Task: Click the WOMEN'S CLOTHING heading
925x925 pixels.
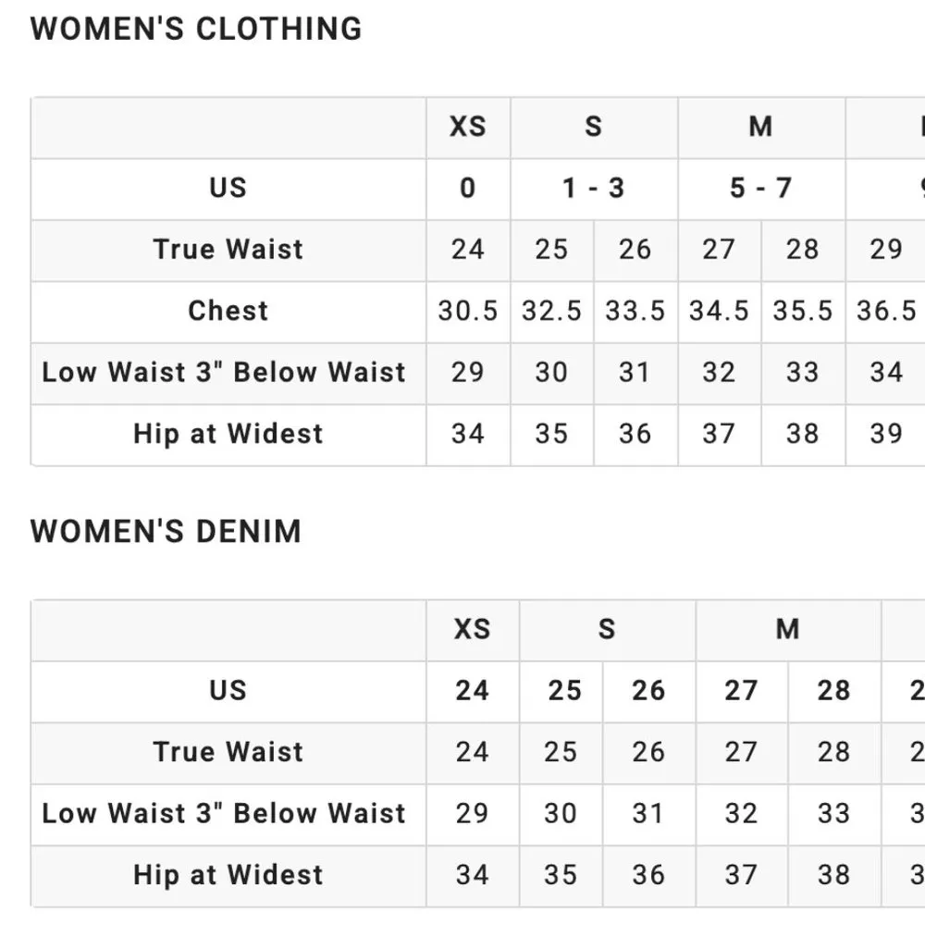Action: pos(196,29)
